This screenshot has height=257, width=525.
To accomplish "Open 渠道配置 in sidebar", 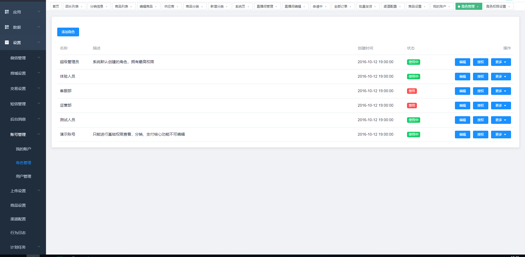I will pyautogui.click(x=18, y=219).
